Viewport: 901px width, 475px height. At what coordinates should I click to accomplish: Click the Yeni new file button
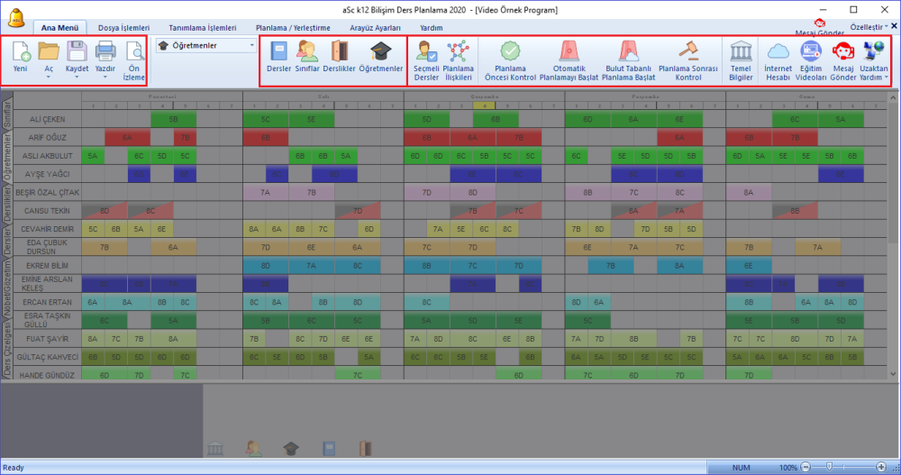point(21,58)
